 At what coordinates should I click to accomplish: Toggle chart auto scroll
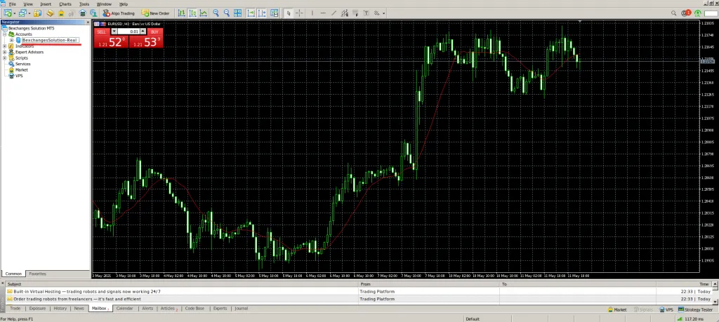(251, 13)
